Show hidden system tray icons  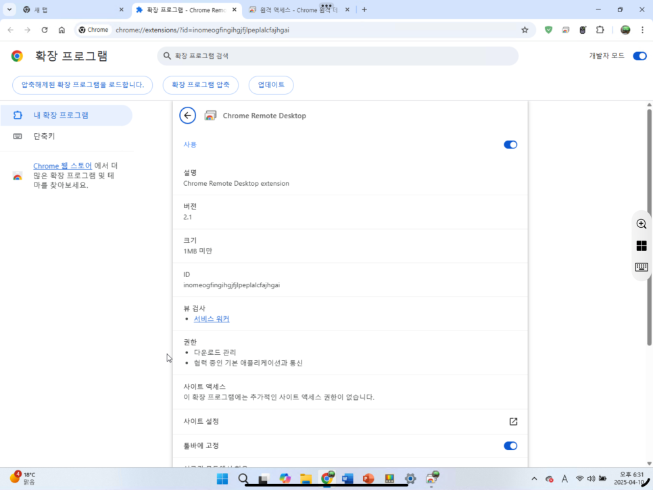[x=534, y=479]
